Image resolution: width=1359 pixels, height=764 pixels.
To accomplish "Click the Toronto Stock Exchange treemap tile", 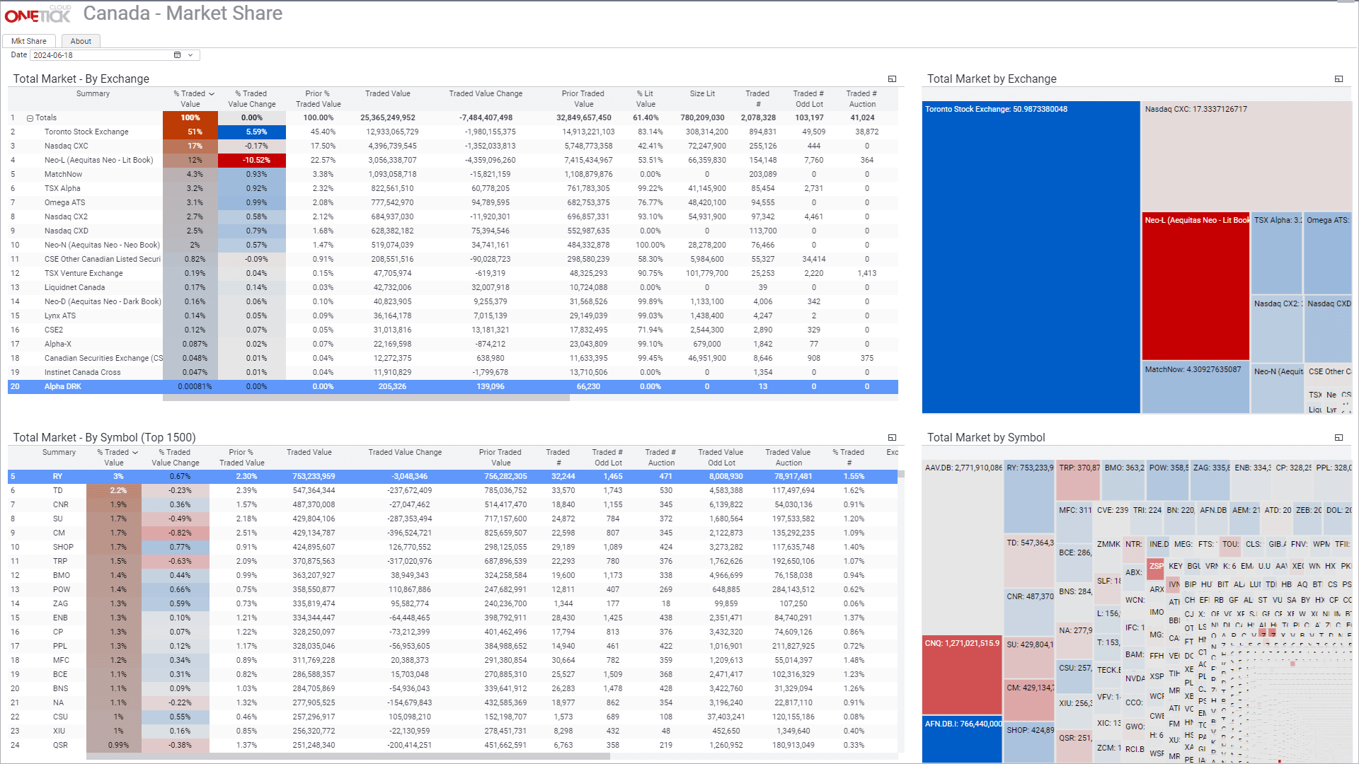I will coord(1031,257).
